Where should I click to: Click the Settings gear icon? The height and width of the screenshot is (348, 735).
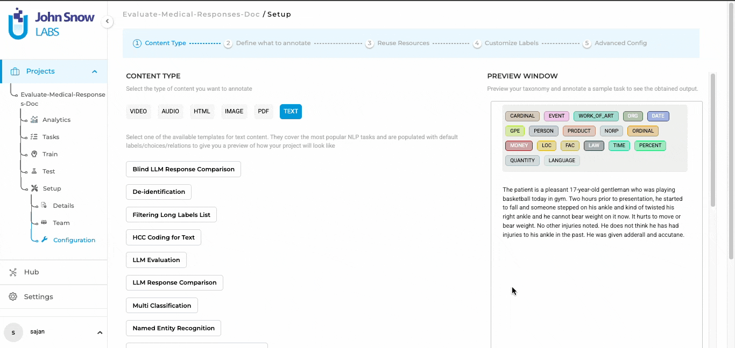pos(13,297)
